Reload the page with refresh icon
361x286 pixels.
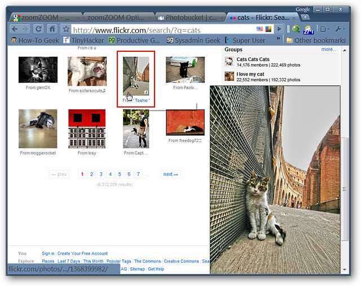pyautogui.click(x=38, y=29)
